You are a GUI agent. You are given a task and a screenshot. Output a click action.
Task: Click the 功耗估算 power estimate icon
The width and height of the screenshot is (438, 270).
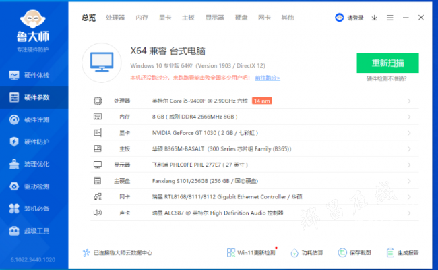click(x=294, y=252)
